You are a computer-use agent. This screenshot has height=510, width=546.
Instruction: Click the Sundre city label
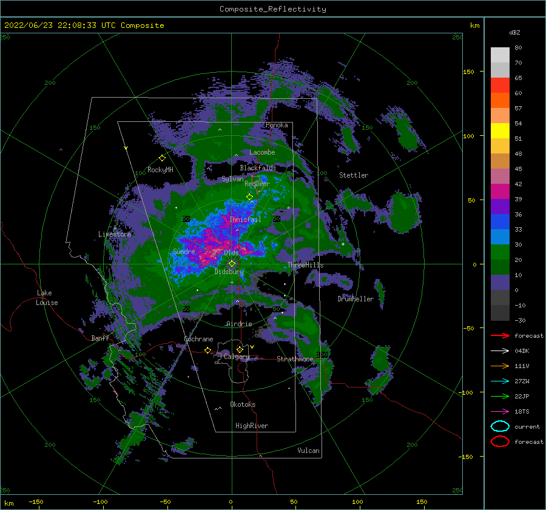[x=184, y=252]
